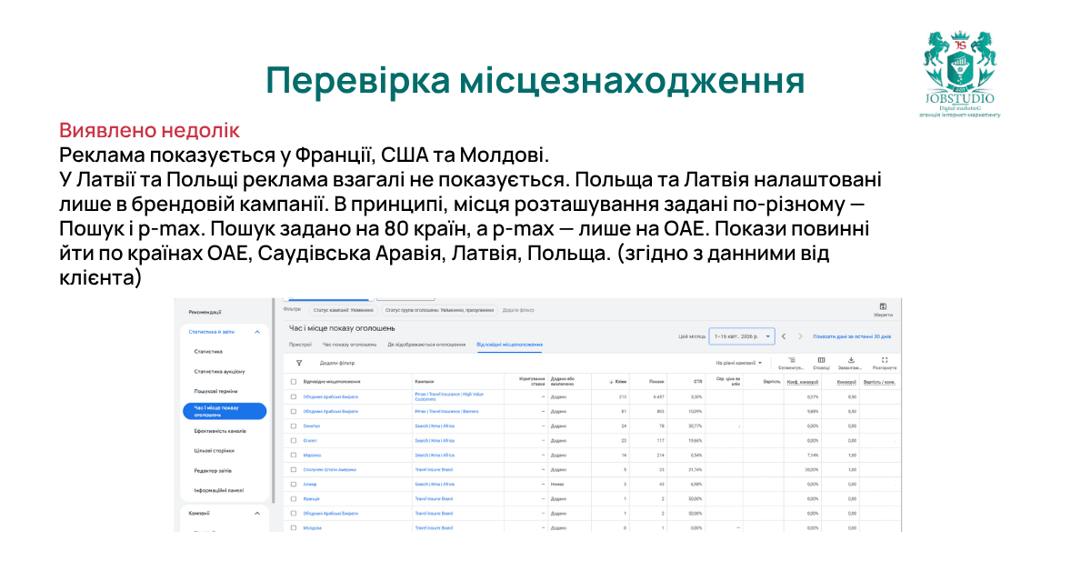Collapse the Кампанії sidebar section
The image size is (1091, 571).
pos(257,513)
